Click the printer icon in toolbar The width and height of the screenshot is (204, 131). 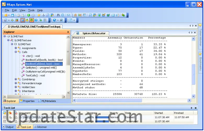(x=18, y=15)
